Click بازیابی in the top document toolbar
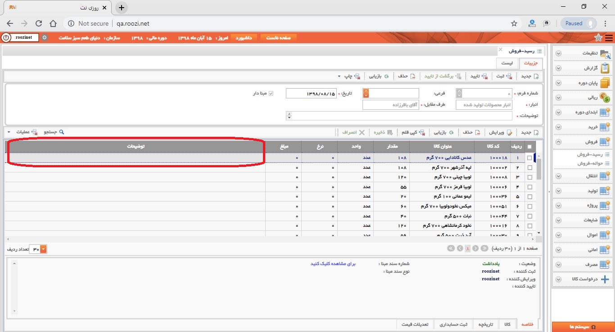The image size is (615, 332). point(379,76)
